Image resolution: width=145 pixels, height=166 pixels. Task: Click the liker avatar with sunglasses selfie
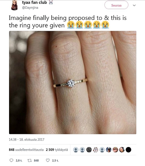click(x=122, y=150)
